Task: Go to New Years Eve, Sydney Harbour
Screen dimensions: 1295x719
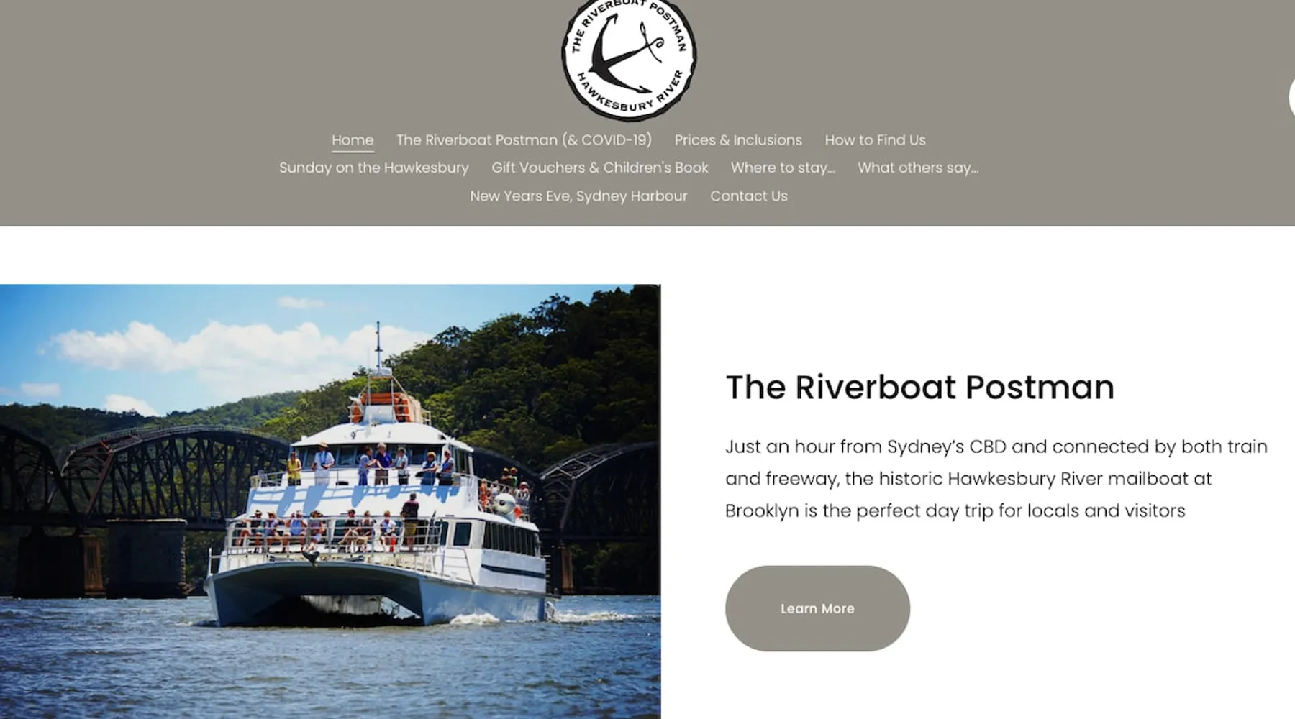Action: pos(578,196)
